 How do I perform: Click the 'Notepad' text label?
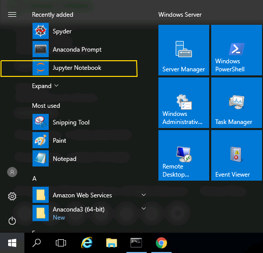point(64,159)
